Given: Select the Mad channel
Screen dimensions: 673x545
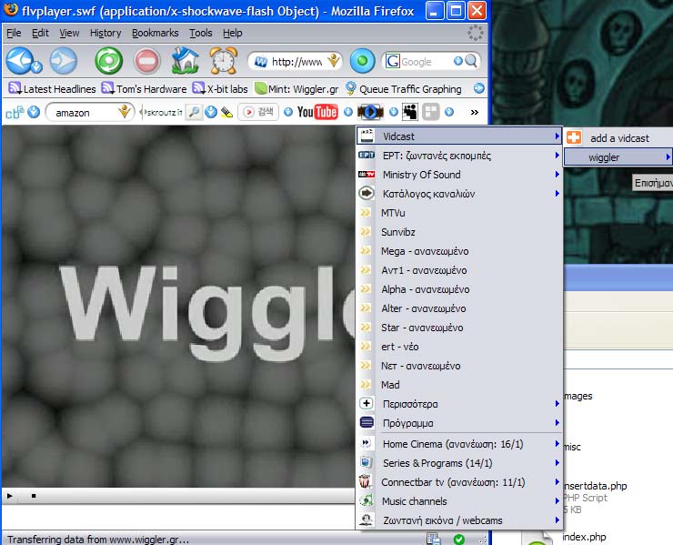Looking at the screenshot, I should pos(459,385).
